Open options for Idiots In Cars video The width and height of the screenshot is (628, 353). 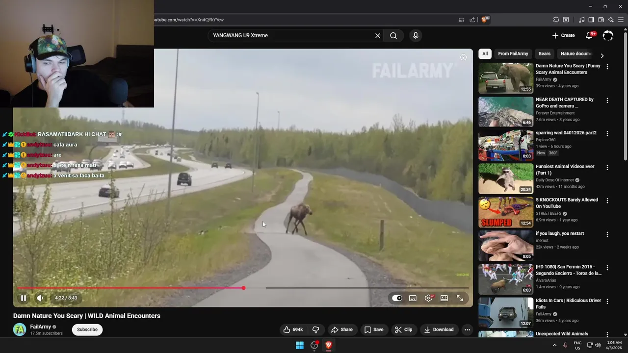pos(607,302)
